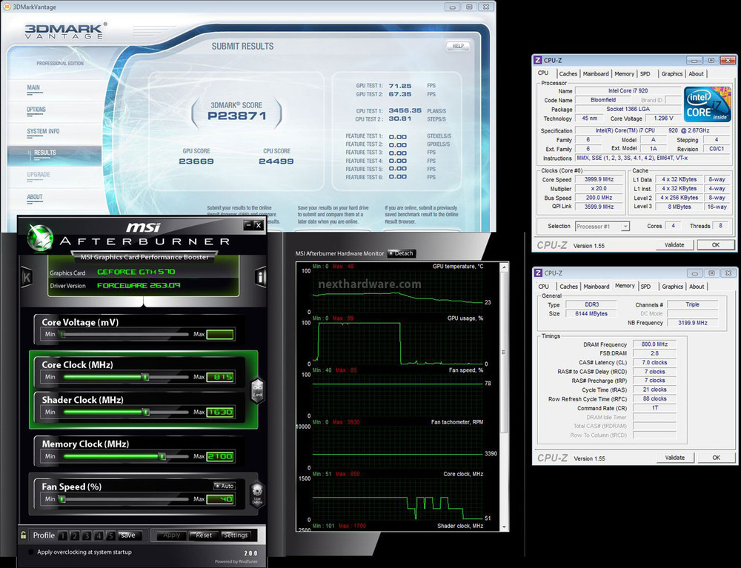The height and width of the screenshot is (568, 741).
Task: Click the title bar icon of the lower CPU-Z window
Action: tap(538, 273)
